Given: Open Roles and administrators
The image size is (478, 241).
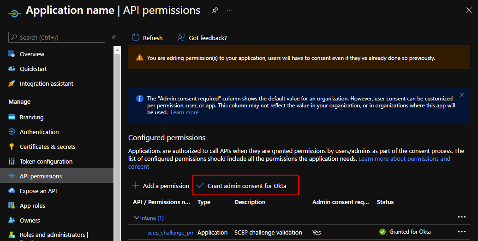Looking at the screenshot, I should [54, 235].
